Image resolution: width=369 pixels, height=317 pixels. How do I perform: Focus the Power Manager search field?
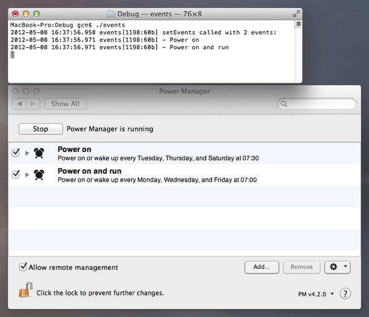317,104
